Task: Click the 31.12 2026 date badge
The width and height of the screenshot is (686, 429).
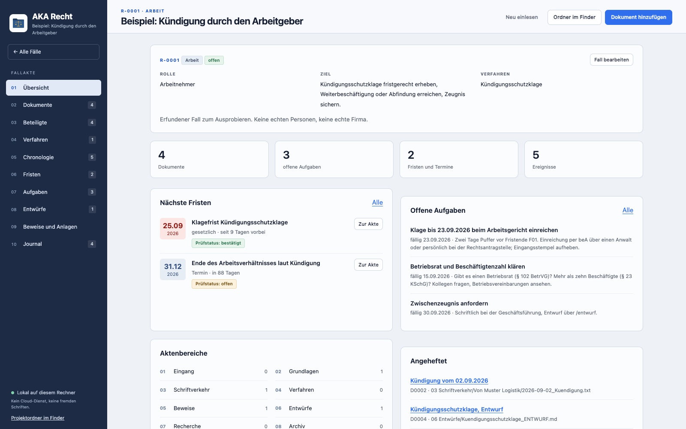Action: pos(173,269)
